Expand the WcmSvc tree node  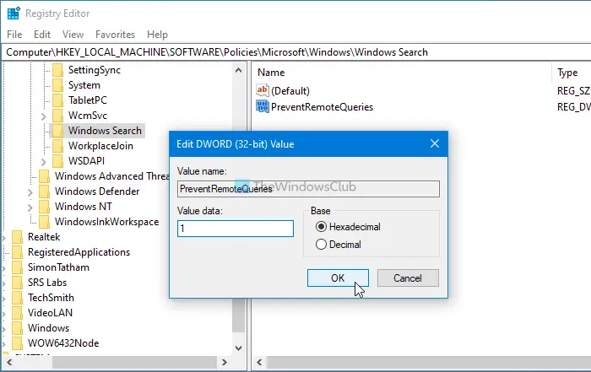pos(44,116)
